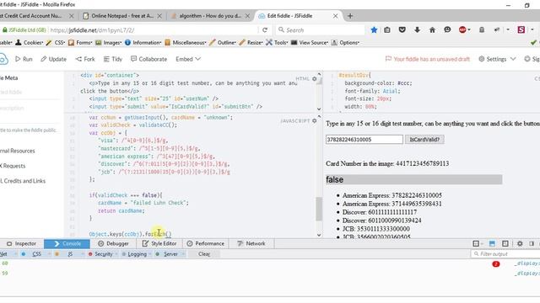Image resolution: width=540 pixels, height=303 pixels.
Task: Expand the Embed dropdown
Action: pyautogui.click(x=188, y=59)
